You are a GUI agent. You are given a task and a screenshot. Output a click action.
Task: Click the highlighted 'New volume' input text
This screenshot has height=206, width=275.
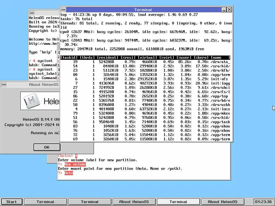(75, 164)
